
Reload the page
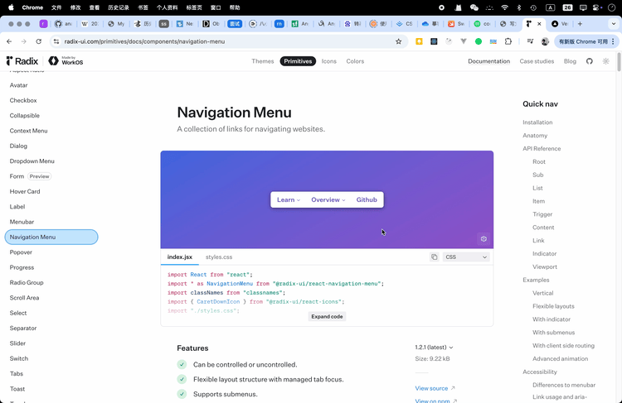[x=38, y=41]
